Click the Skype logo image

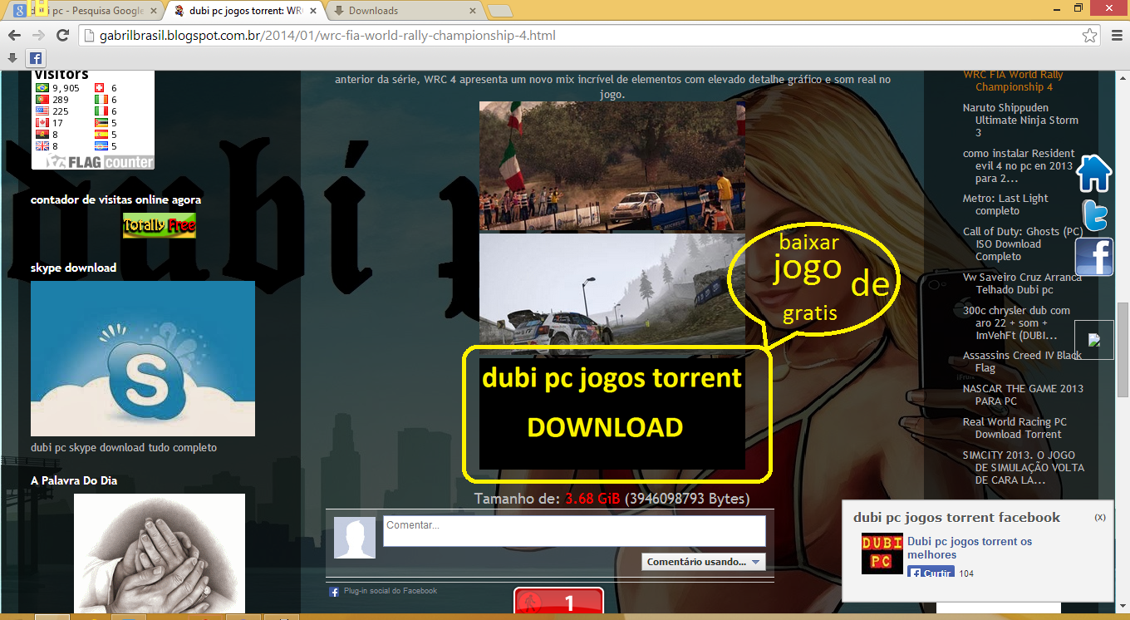pyautogui.click(x=143, y=358)
